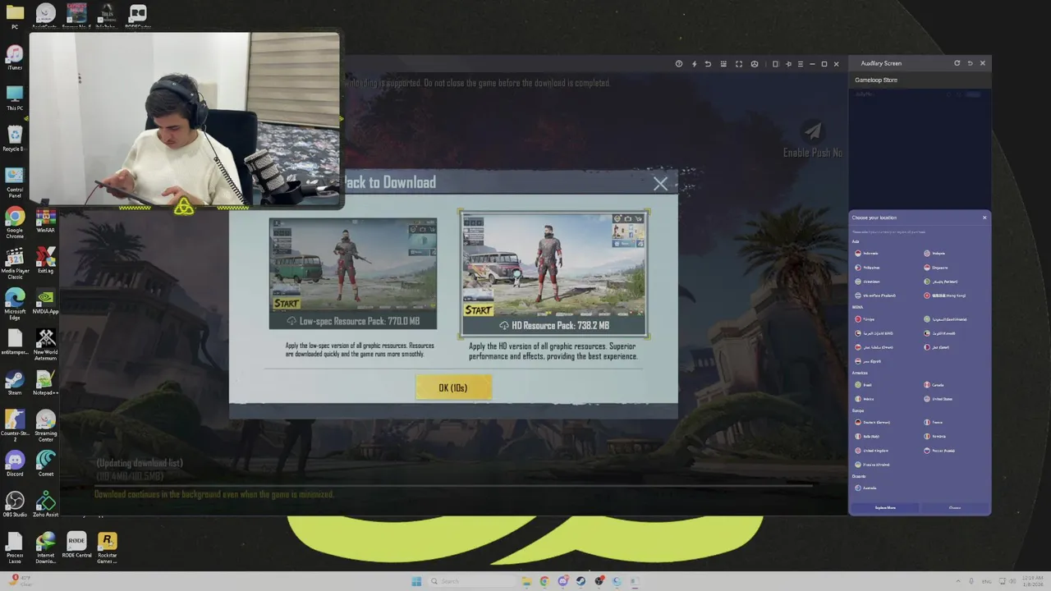
Task: Open the OBS Studio desktop icon
Action: coord(15,505)
